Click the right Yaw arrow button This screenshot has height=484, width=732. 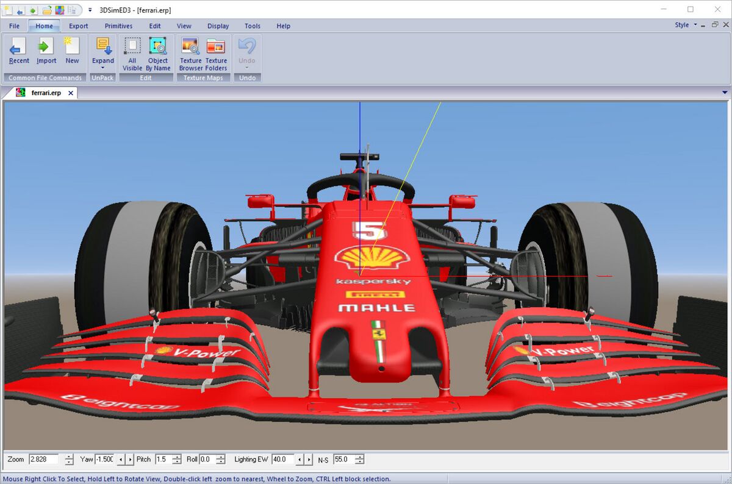pos(129,459)
